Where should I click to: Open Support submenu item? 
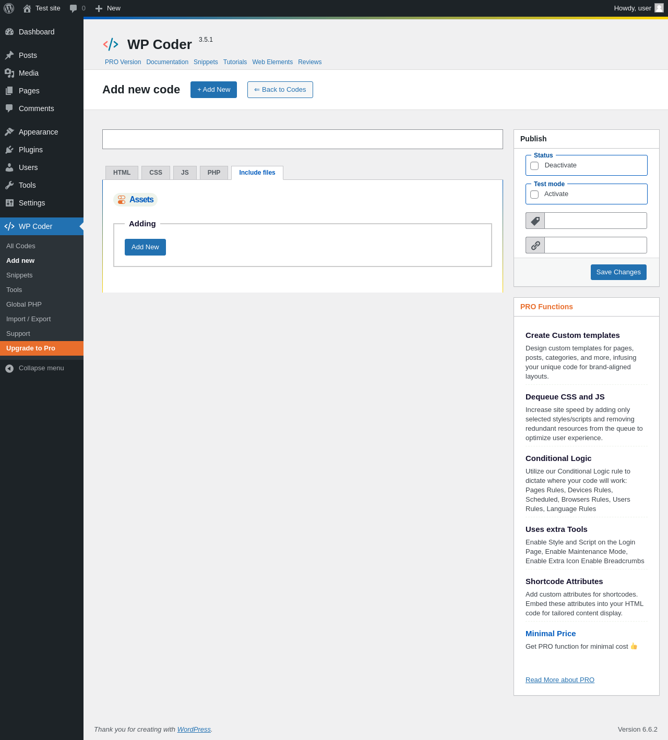(42, 334)
